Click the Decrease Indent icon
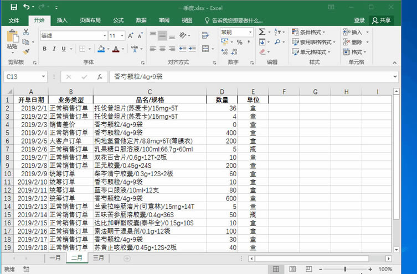417x274 pixels. click(182, 49)
